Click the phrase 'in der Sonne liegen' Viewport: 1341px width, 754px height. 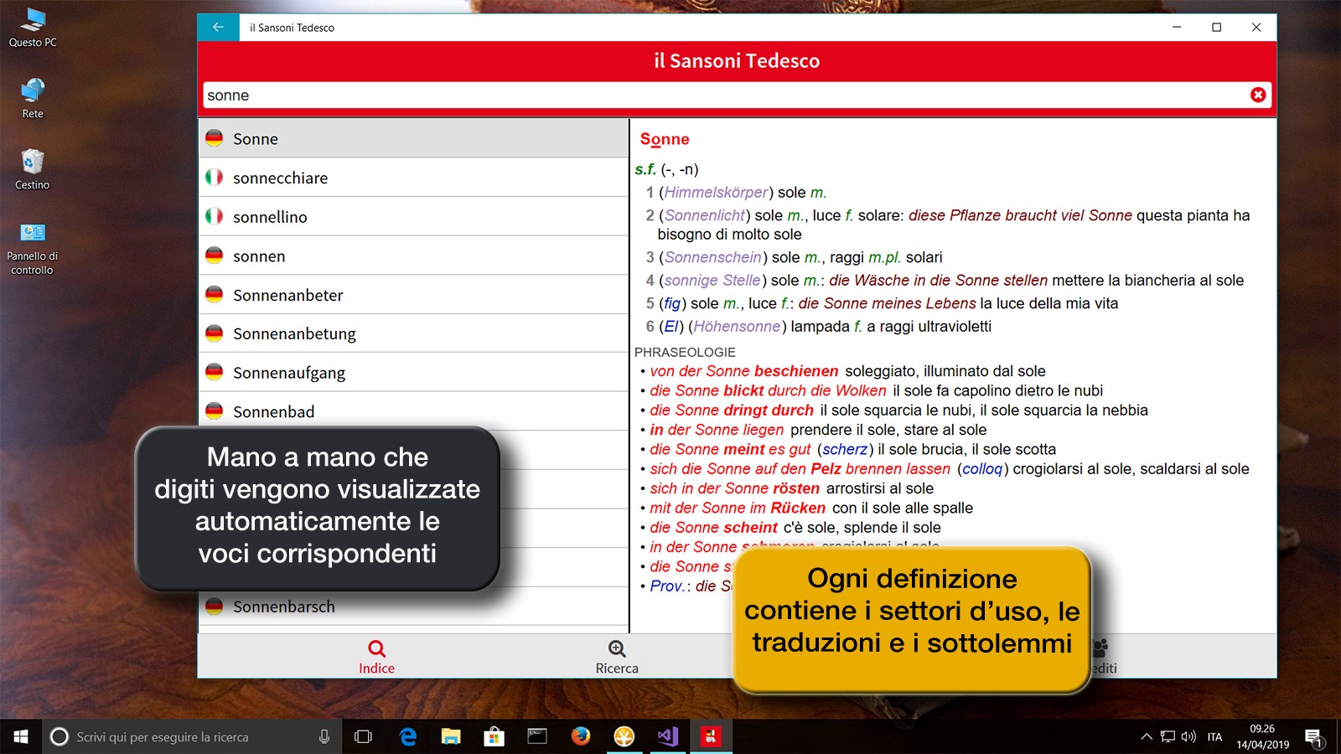point(717,430)
